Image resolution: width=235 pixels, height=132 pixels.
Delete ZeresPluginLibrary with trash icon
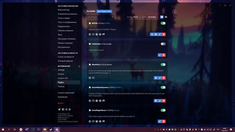[163, 121]
